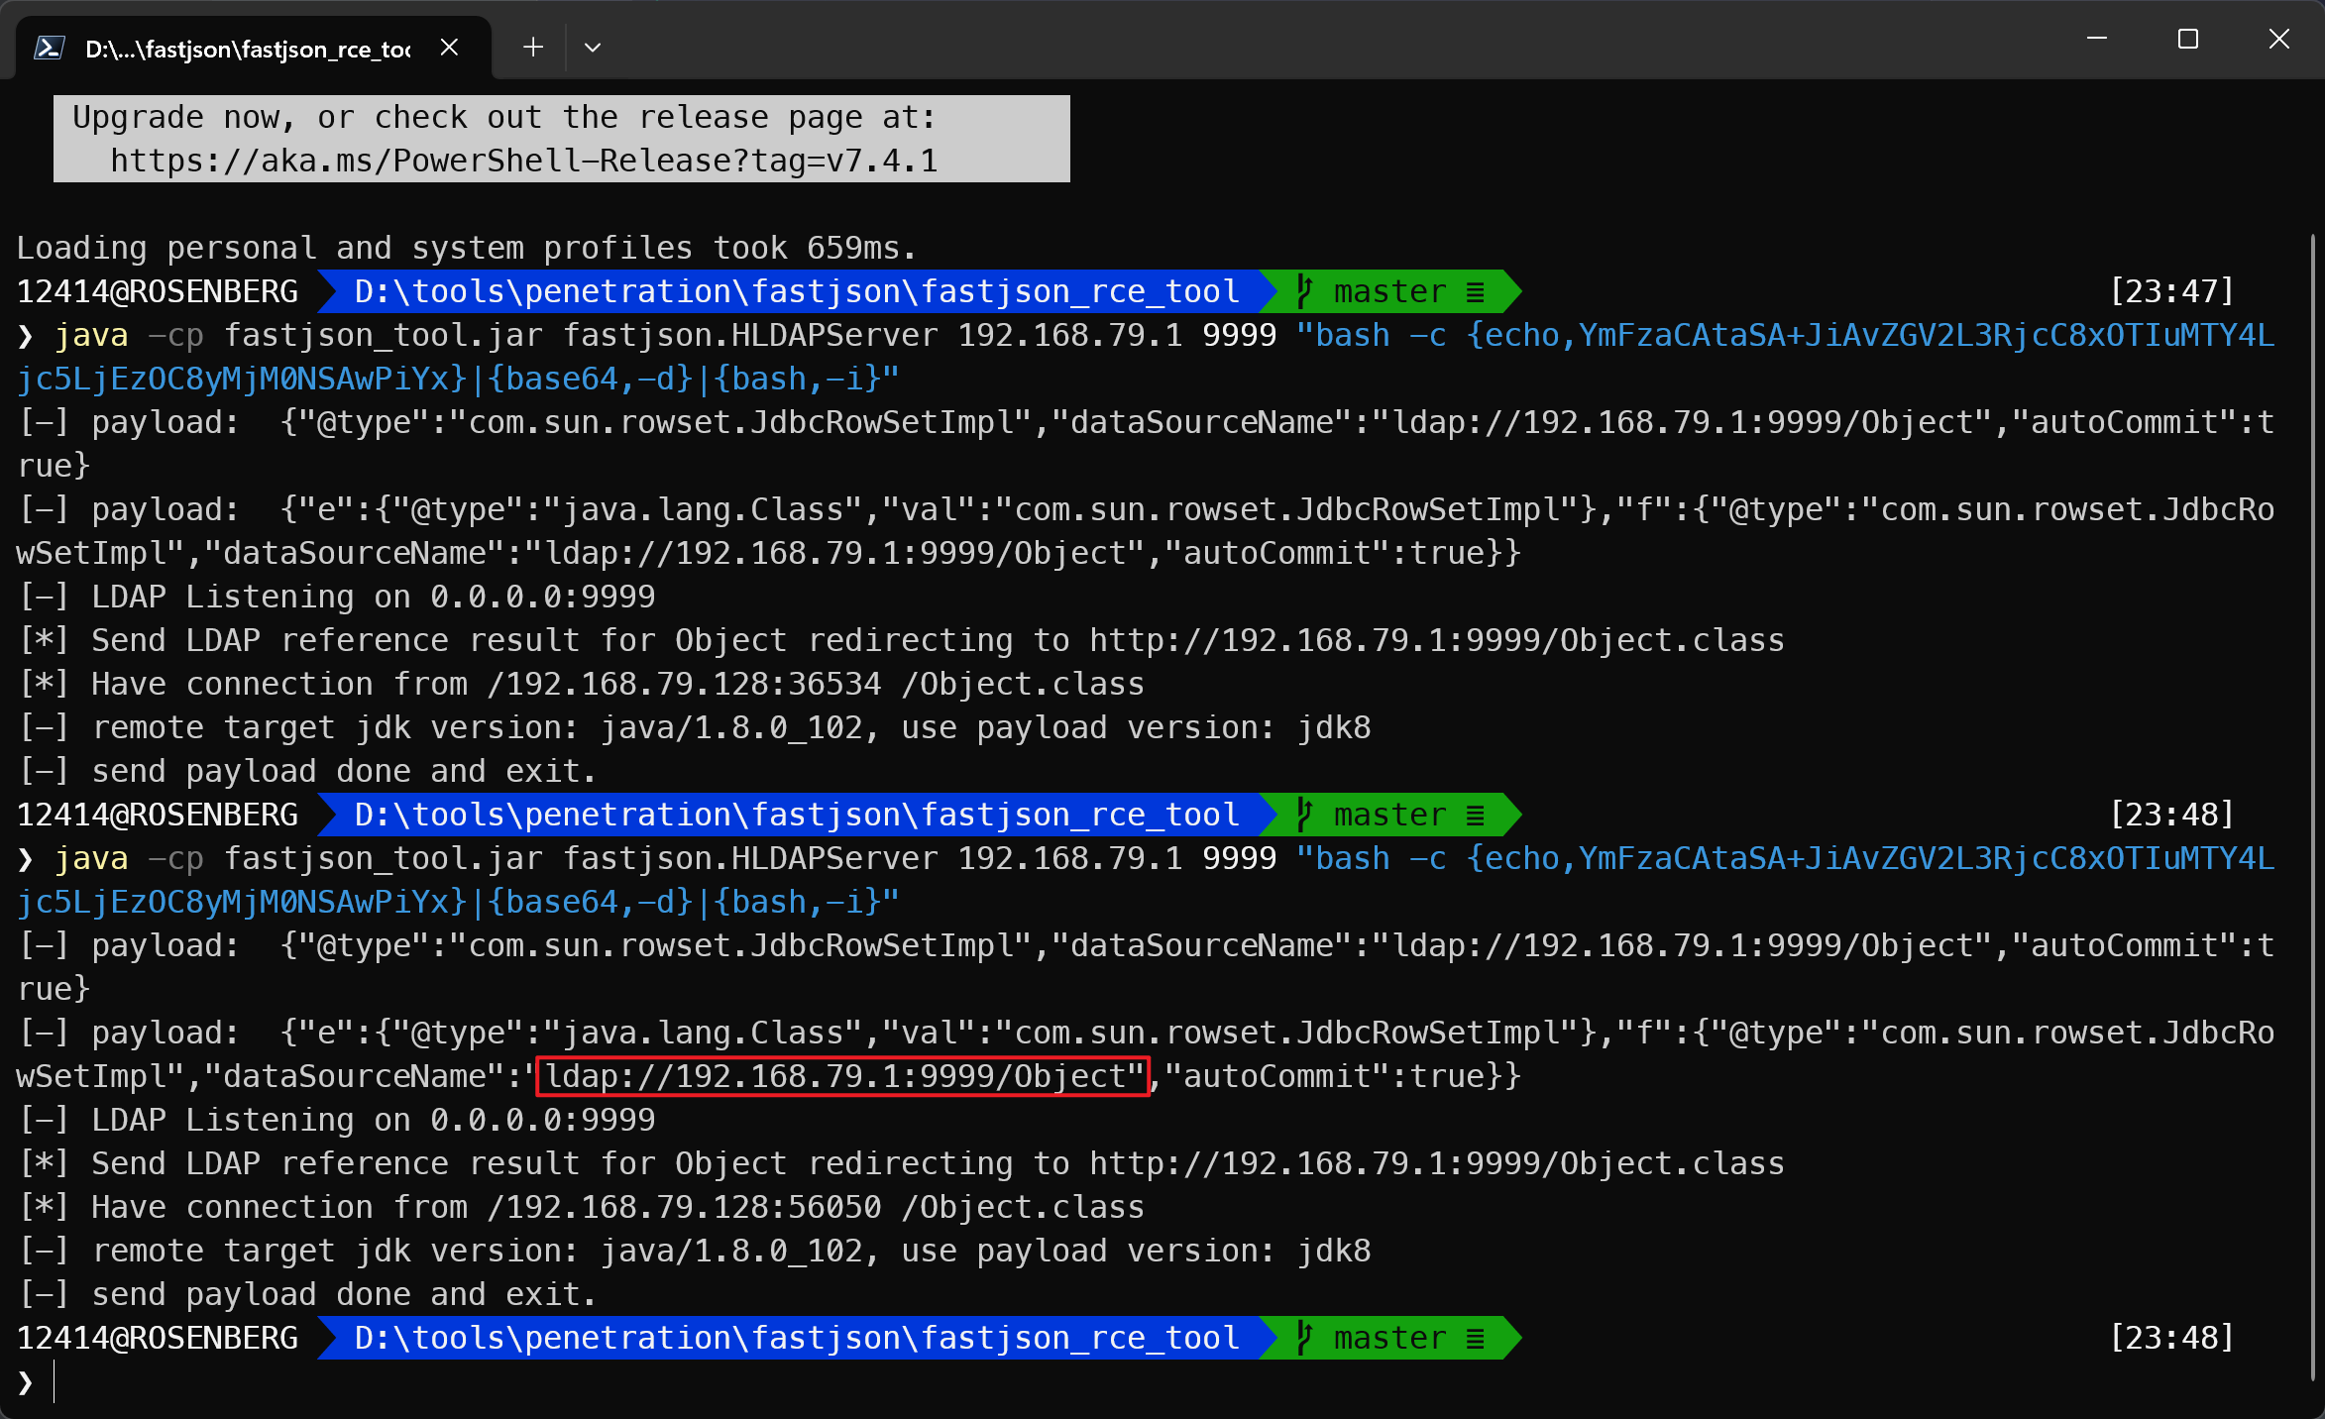Click the 'Upgrade now' notification banner

[x=561, y=139]
